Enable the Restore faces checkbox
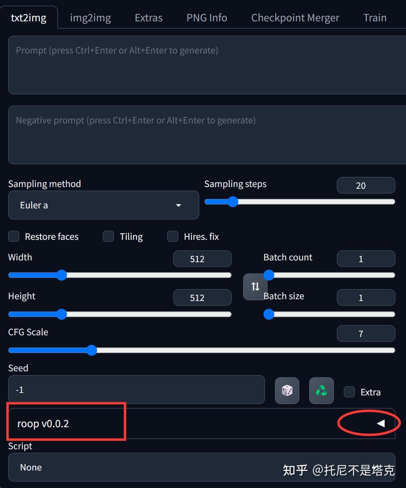 pos(14,237)
